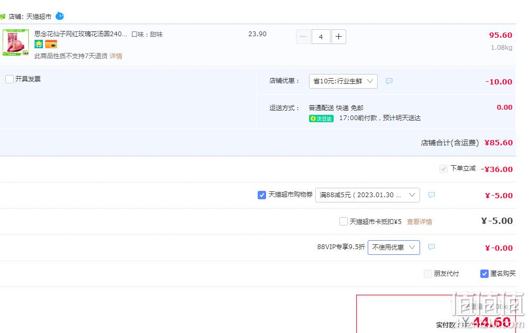The width and height of the screenshot is (529, 333).
Task: Select the 88VIP专享9.5折 label
Action: pos(341,247)
